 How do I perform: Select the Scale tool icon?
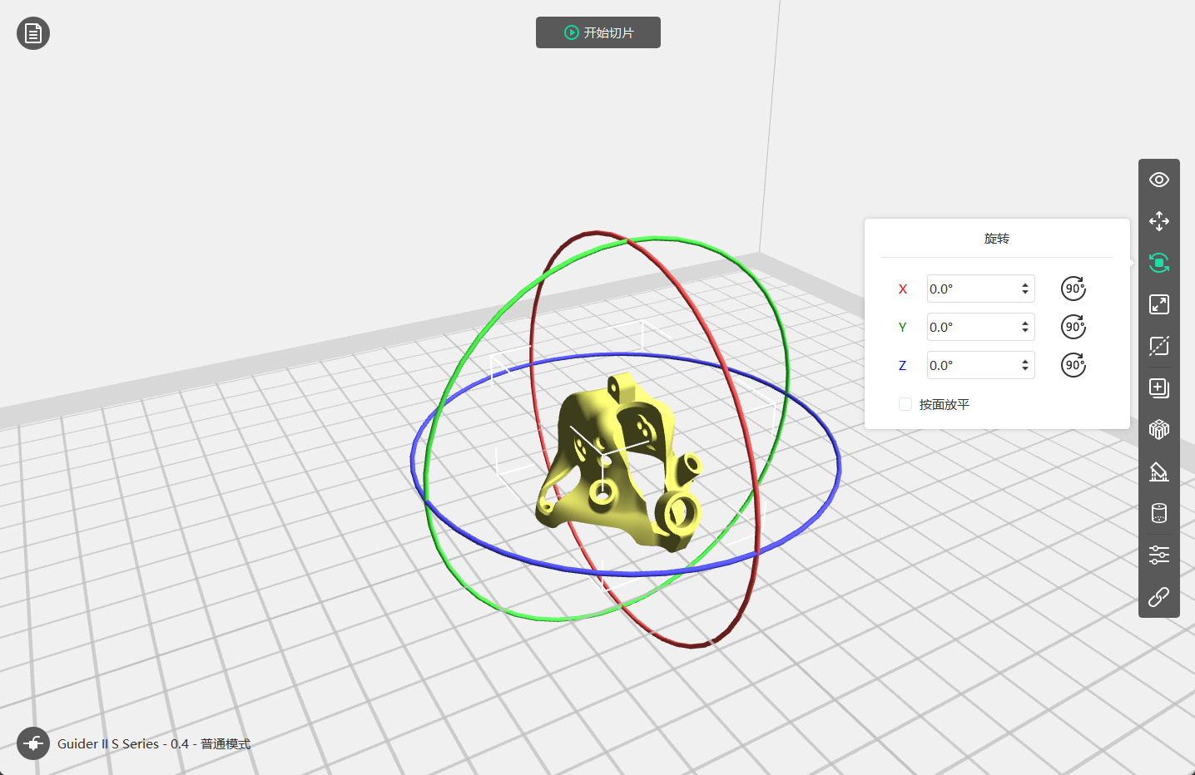coord(1159,304)
